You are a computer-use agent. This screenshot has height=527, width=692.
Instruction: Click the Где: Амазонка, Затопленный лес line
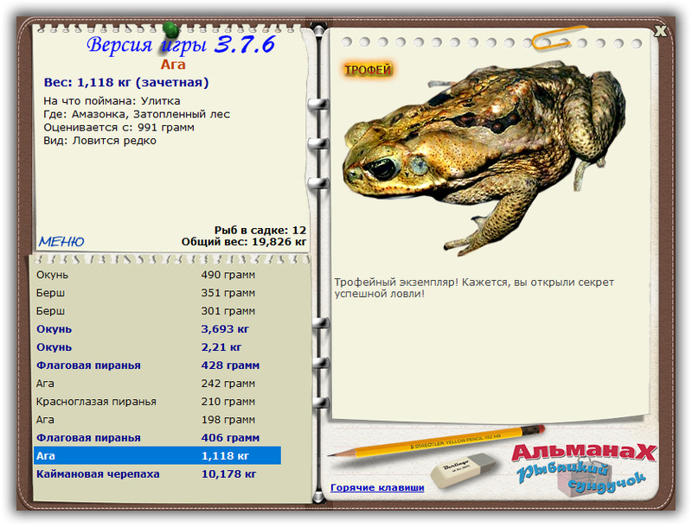[137, 114]
